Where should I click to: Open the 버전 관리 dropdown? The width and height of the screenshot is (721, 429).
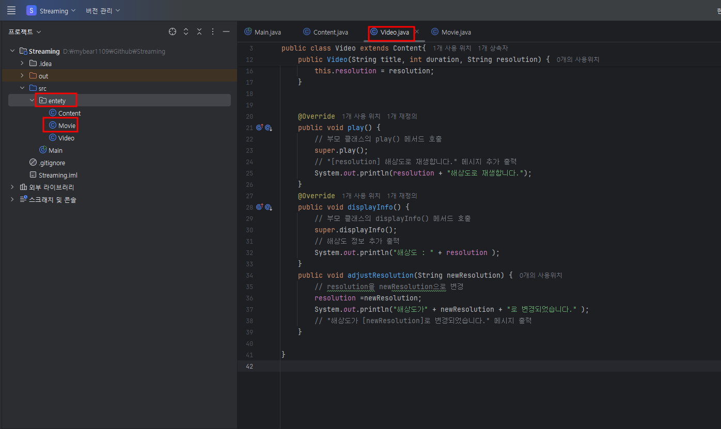point(103,10)
